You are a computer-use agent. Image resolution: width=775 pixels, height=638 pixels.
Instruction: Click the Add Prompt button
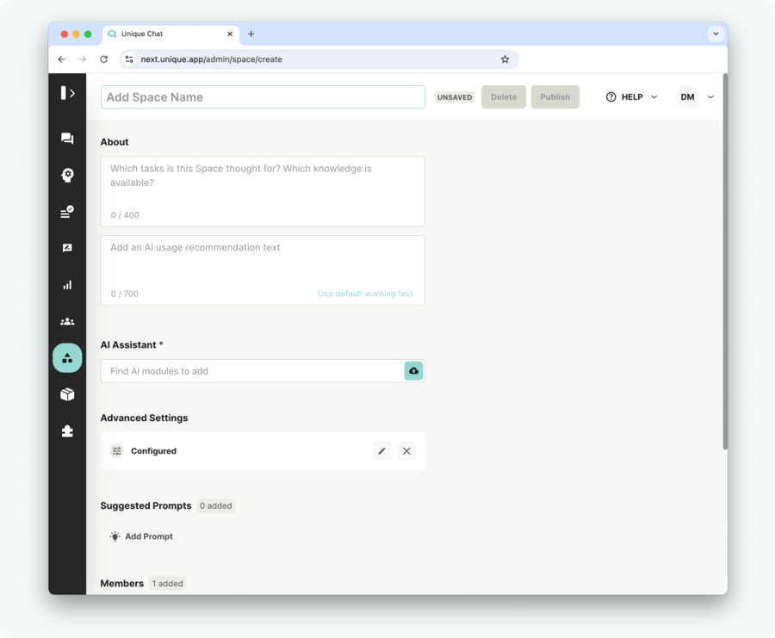[141, 536]
